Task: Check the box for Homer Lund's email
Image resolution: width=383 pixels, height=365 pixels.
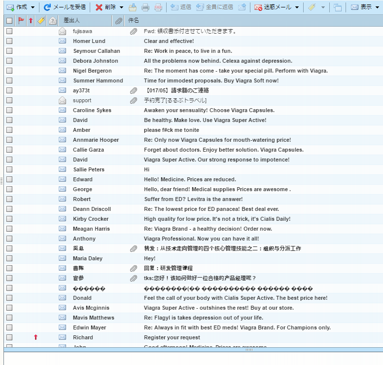Action: (9, 41)
